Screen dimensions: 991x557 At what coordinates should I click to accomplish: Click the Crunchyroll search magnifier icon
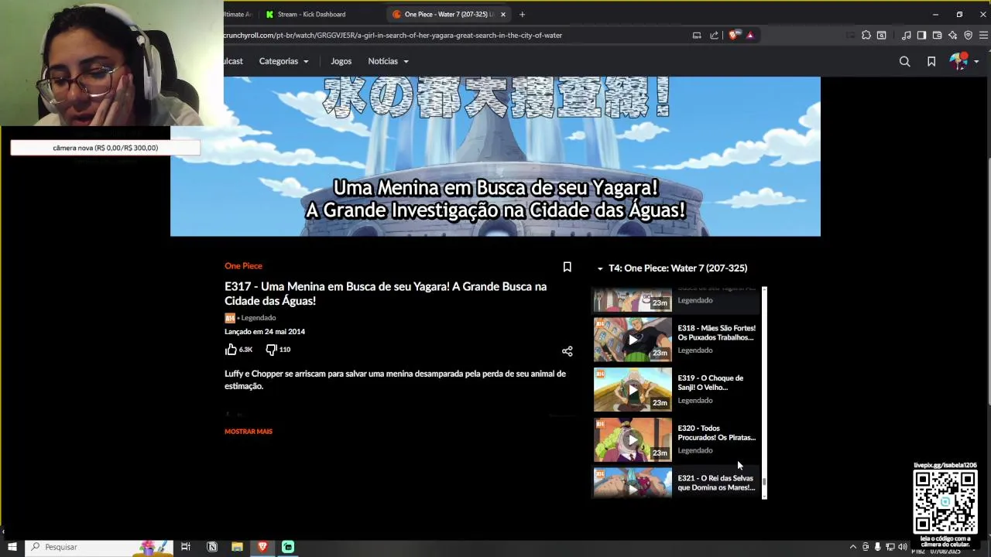tap(904, 61)
